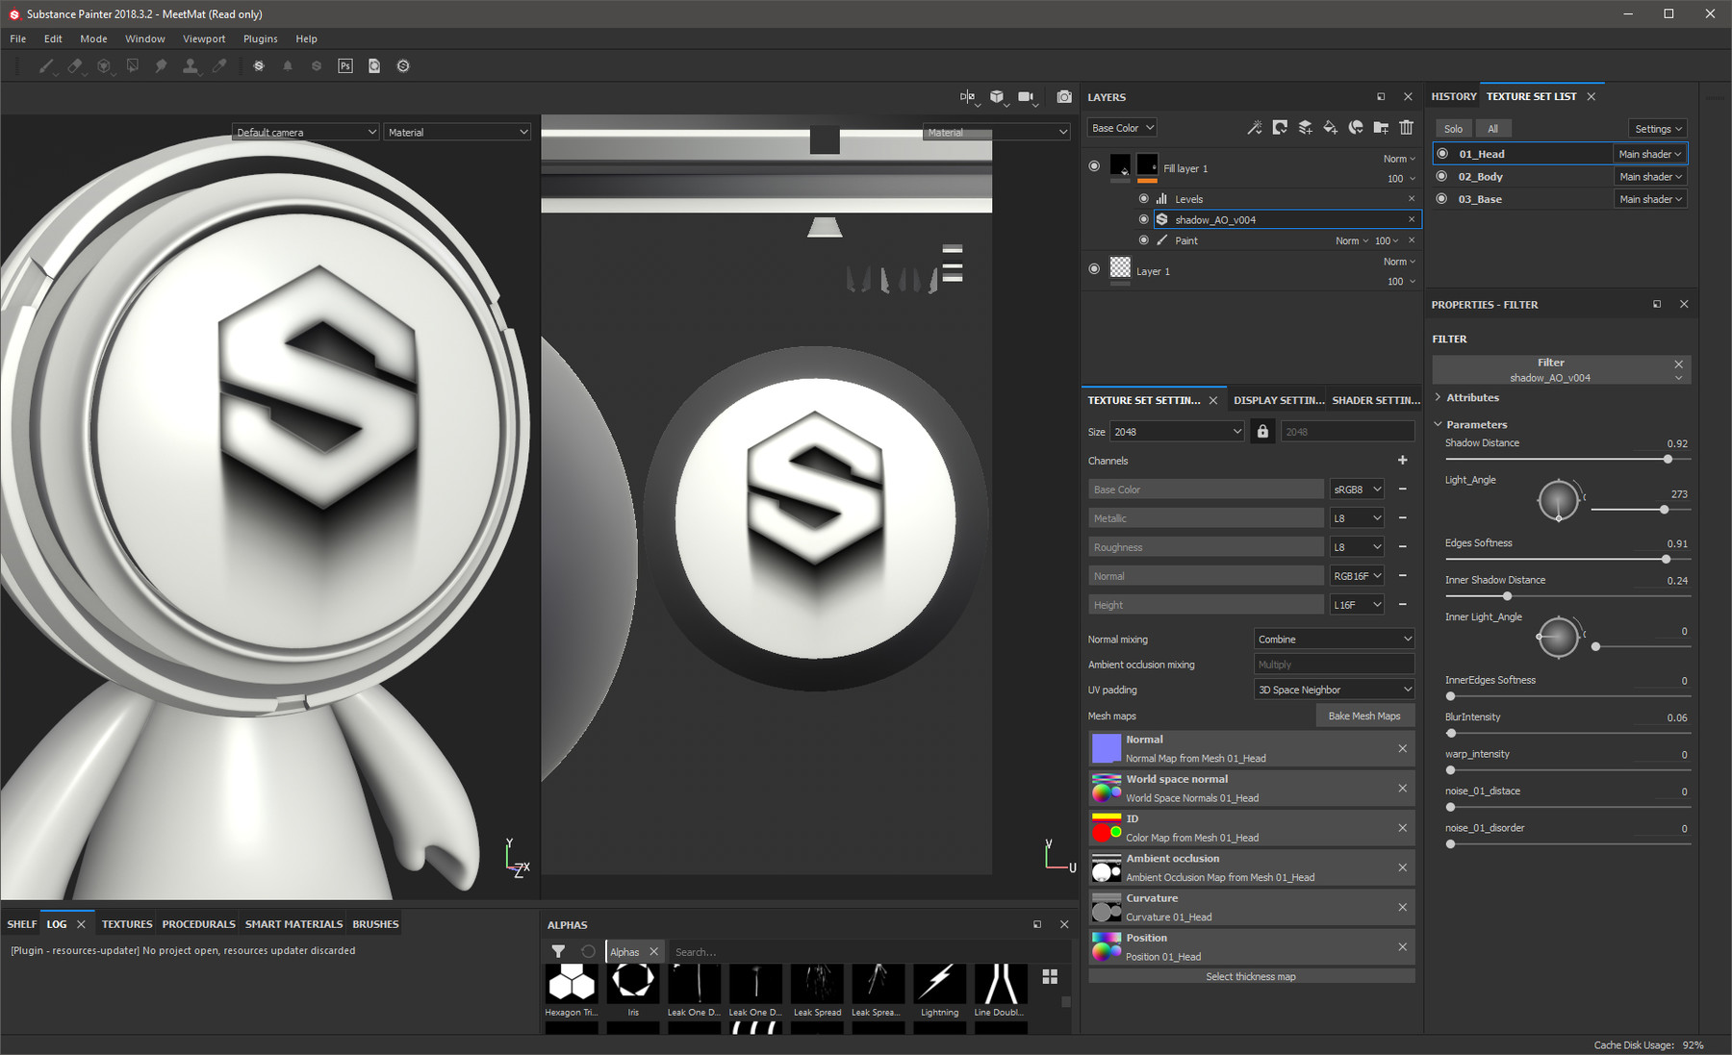Select the Lightning alpha thumbnail

pos(938,984)
